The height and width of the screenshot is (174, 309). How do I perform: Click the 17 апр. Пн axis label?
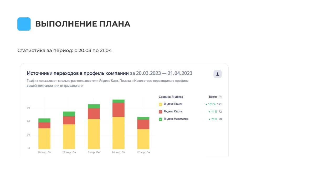coord(143,152)
